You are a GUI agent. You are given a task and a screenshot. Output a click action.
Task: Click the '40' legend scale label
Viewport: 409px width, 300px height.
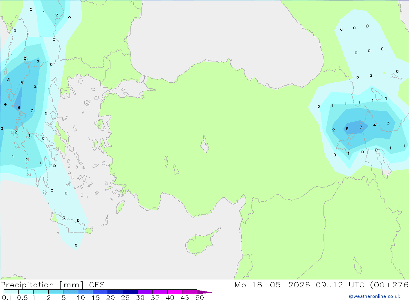pos(170,298)
